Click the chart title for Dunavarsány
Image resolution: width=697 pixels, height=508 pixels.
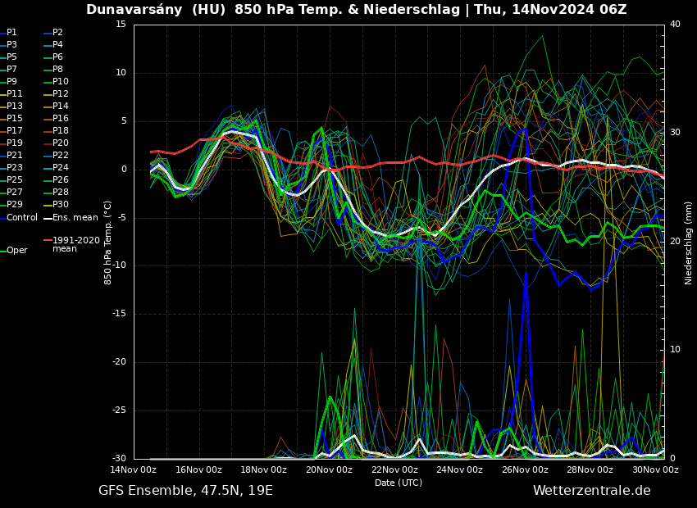(356, 10)
